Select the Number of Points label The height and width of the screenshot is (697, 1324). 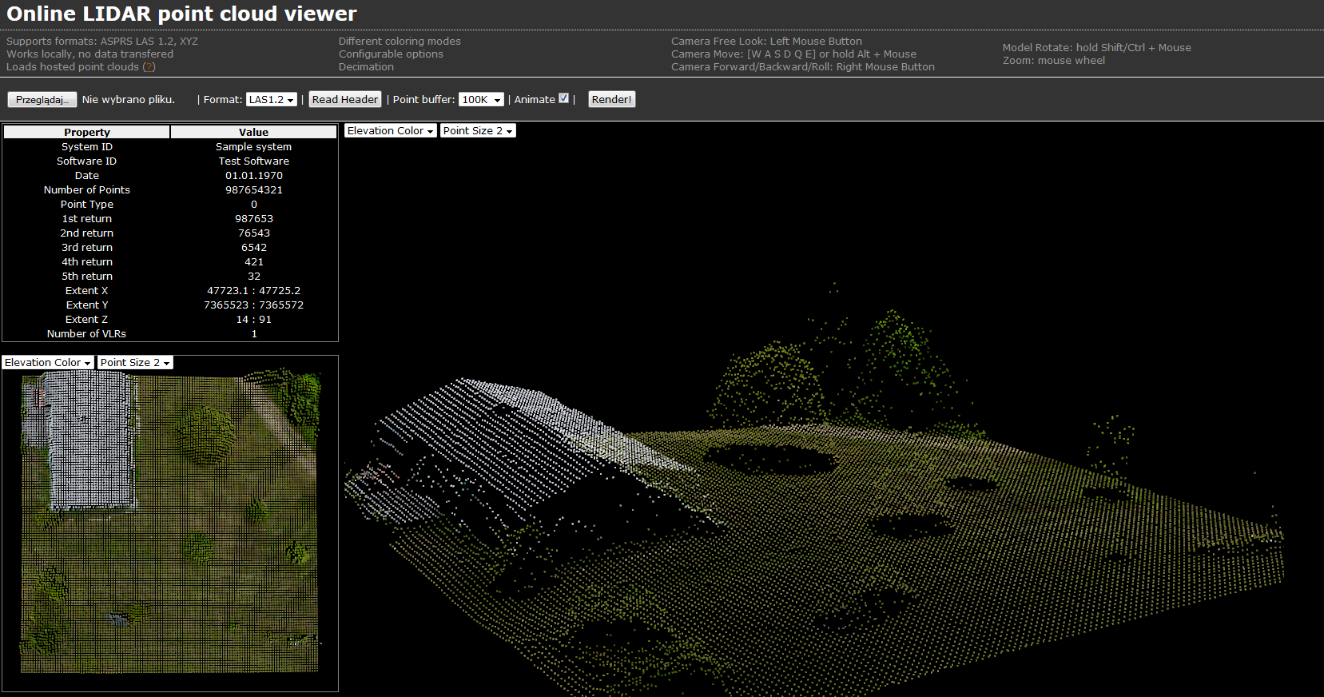tap(87, 190)
